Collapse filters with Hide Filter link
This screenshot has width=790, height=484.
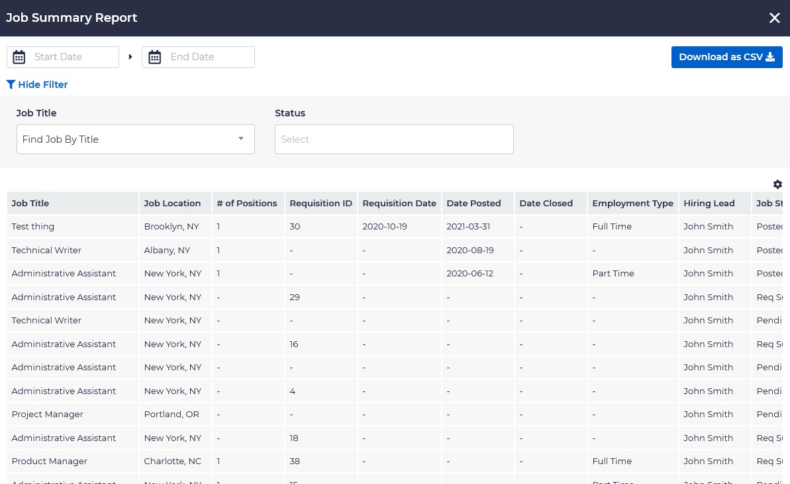click(42, 85)
